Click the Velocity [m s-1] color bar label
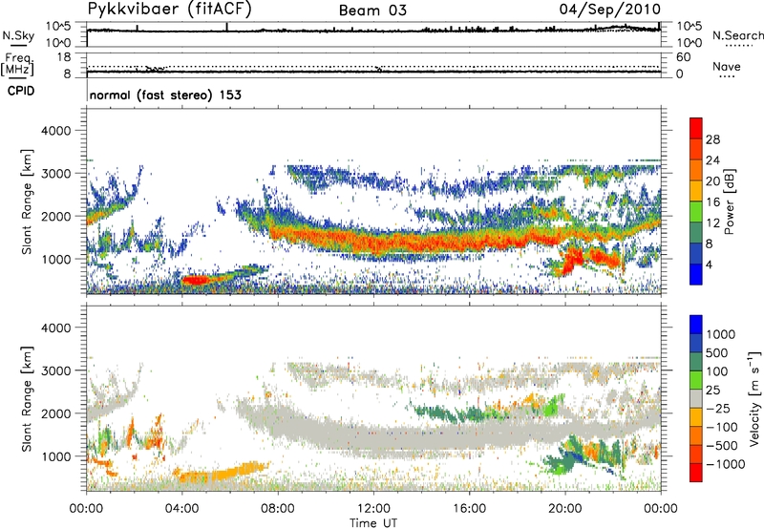764x529 pixels. [754, 398]
